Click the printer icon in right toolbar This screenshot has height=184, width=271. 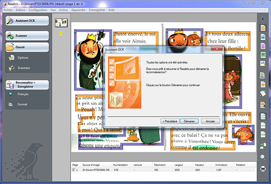pos(263,169)
